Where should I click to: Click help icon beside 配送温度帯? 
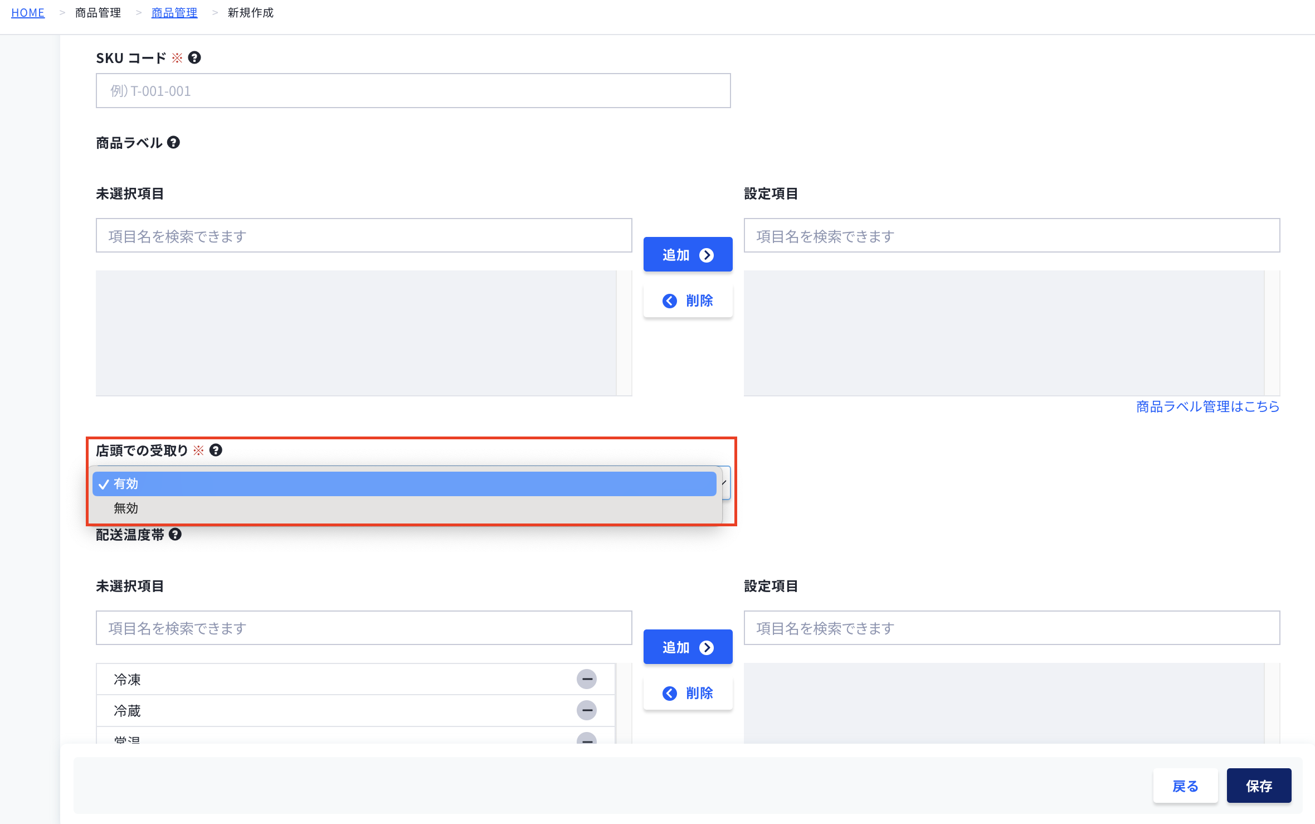[x=175, y=534]
